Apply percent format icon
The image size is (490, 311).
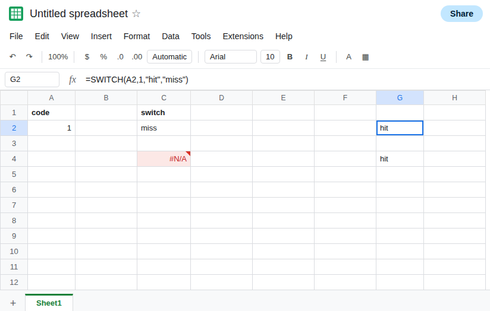point(103,57)
